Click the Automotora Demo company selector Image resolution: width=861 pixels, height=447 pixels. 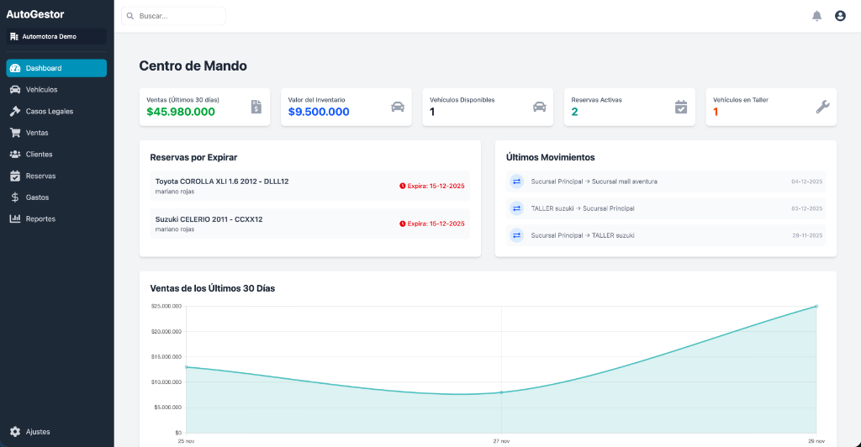56,36
